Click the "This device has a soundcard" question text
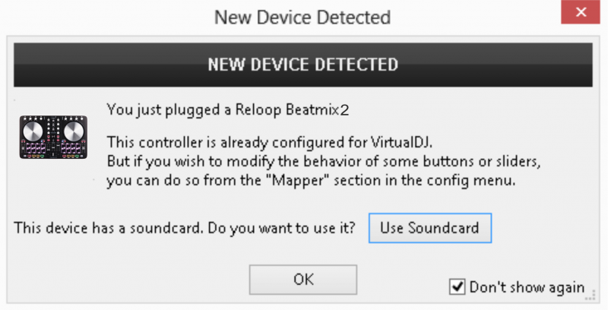Image resolution: width=608 pixels, height=310 pixels. pyautogui.click(x=185, y=228)
